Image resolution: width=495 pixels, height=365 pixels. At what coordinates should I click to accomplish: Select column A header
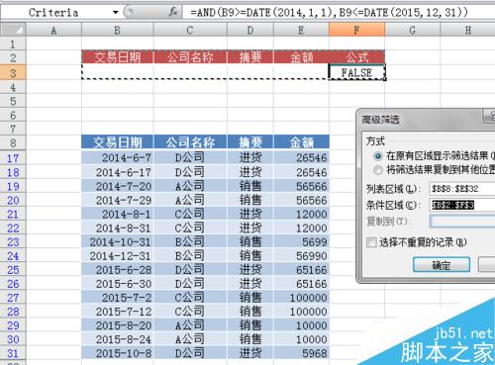click(x=53, y=31)
